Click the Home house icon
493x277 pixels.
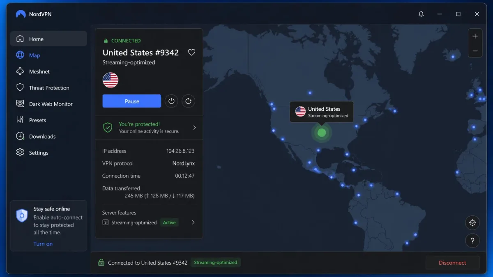coord(20,39)
